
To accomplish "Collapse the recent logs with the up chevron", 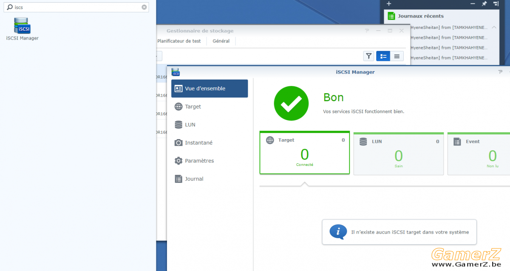I will tap(494, 27).
